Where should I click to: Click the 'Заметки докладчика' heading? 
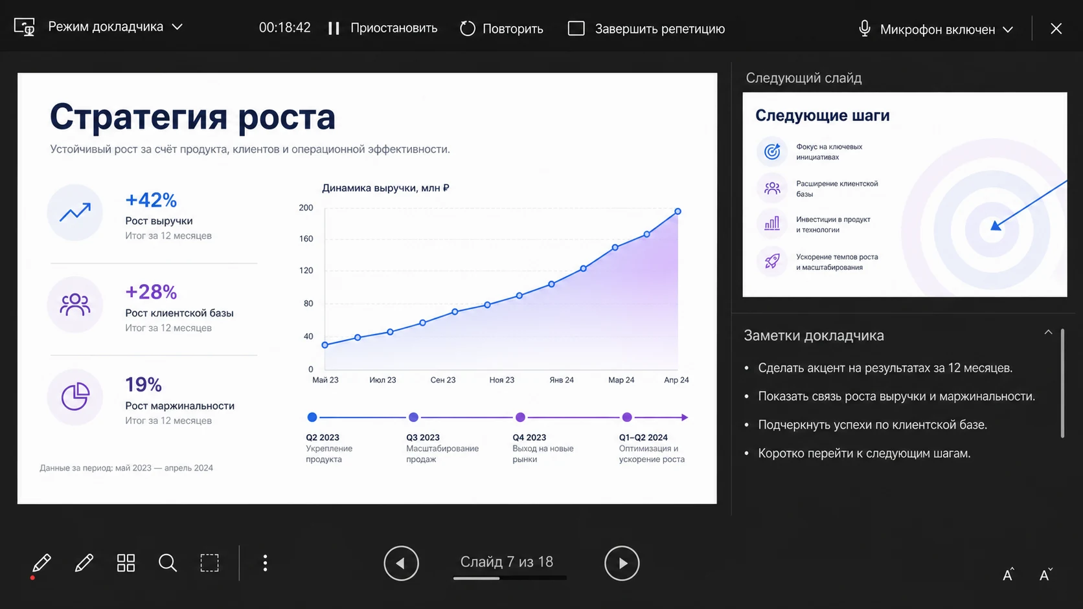(814, 335)
